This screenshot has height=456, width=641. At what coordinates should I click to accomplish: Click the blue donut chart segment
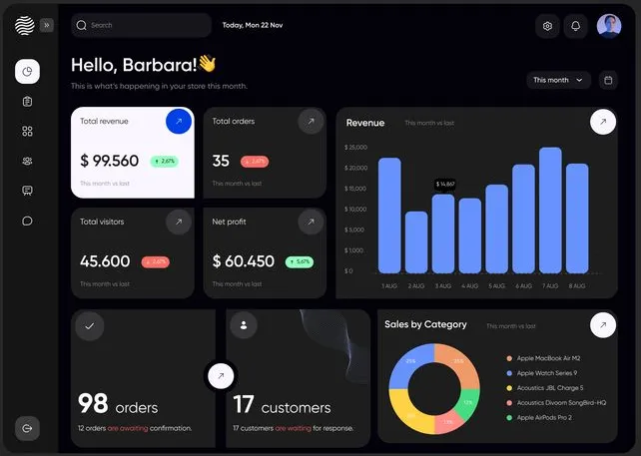coord(408,362)
